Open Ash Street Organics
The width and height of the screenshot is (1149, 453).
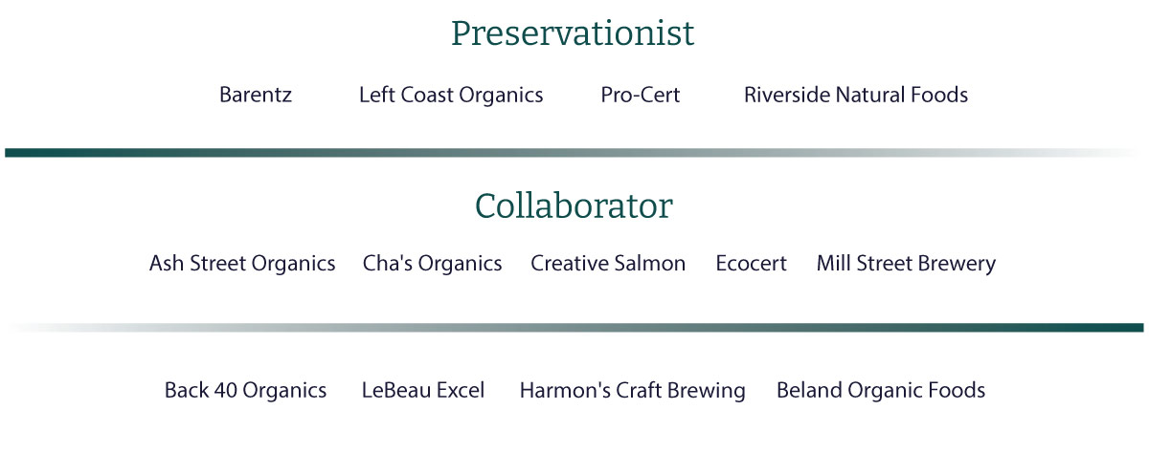click(242, 264)
